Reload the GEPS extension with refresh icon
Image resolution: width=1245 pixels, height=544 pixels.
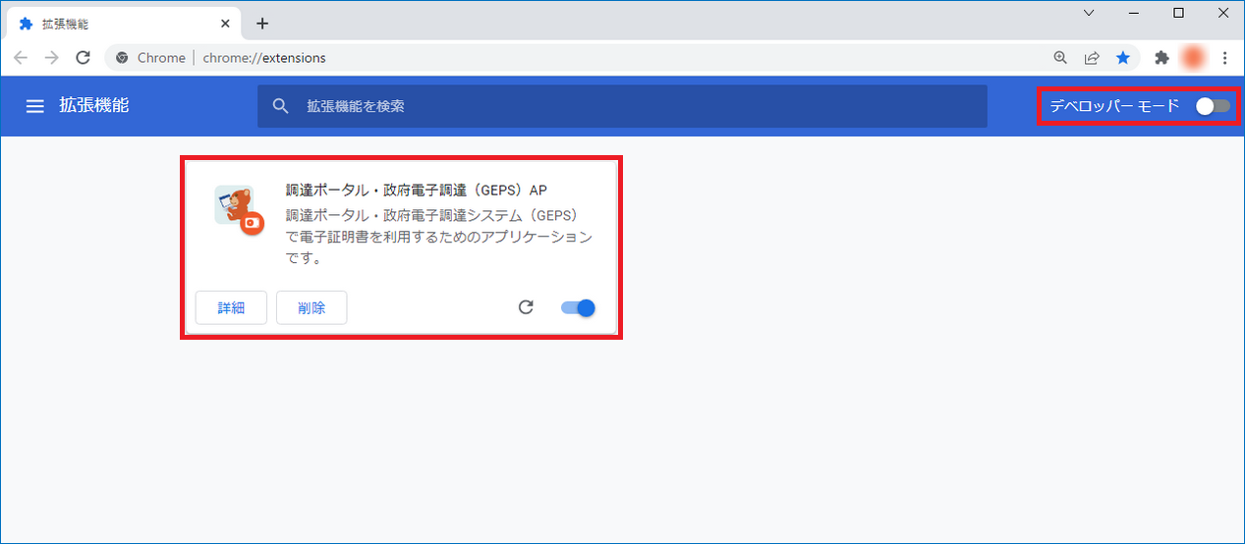tap(526, 307)
